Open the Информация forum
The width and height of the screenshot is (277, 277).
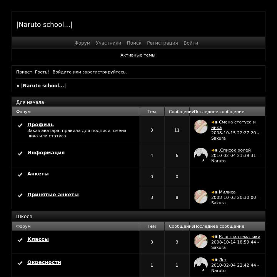[46, 153]
